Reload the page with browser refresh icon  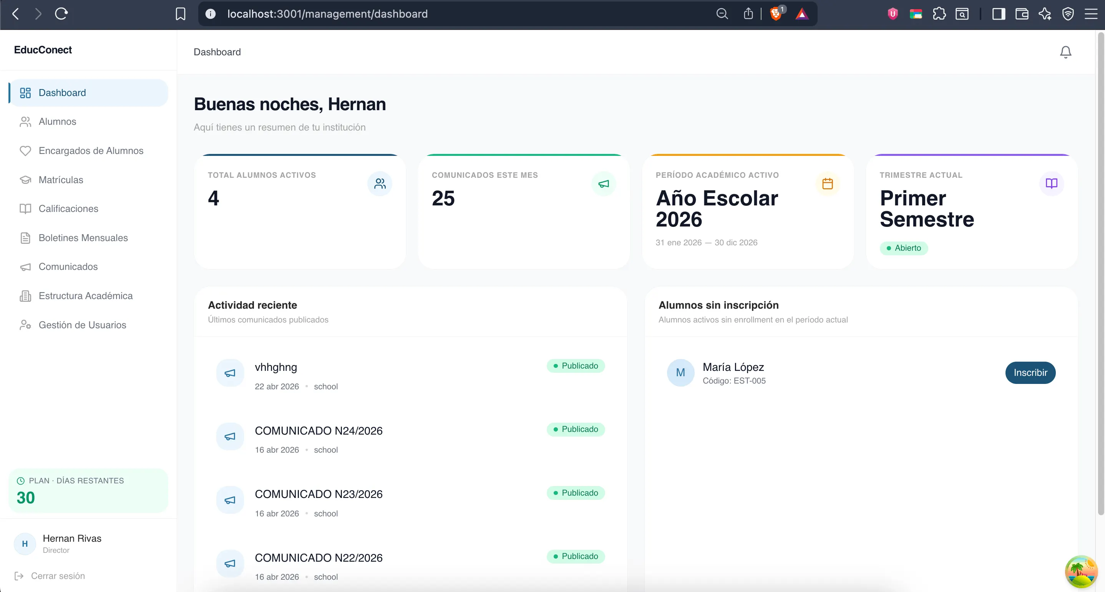(x=61, y=14)
